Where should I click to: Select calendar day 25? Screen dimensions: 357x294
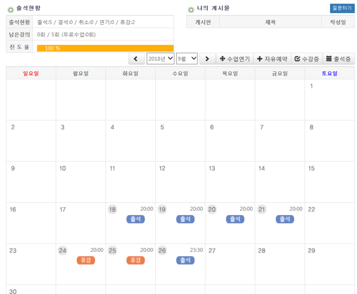pyautogui.click(x=112, y=251)
